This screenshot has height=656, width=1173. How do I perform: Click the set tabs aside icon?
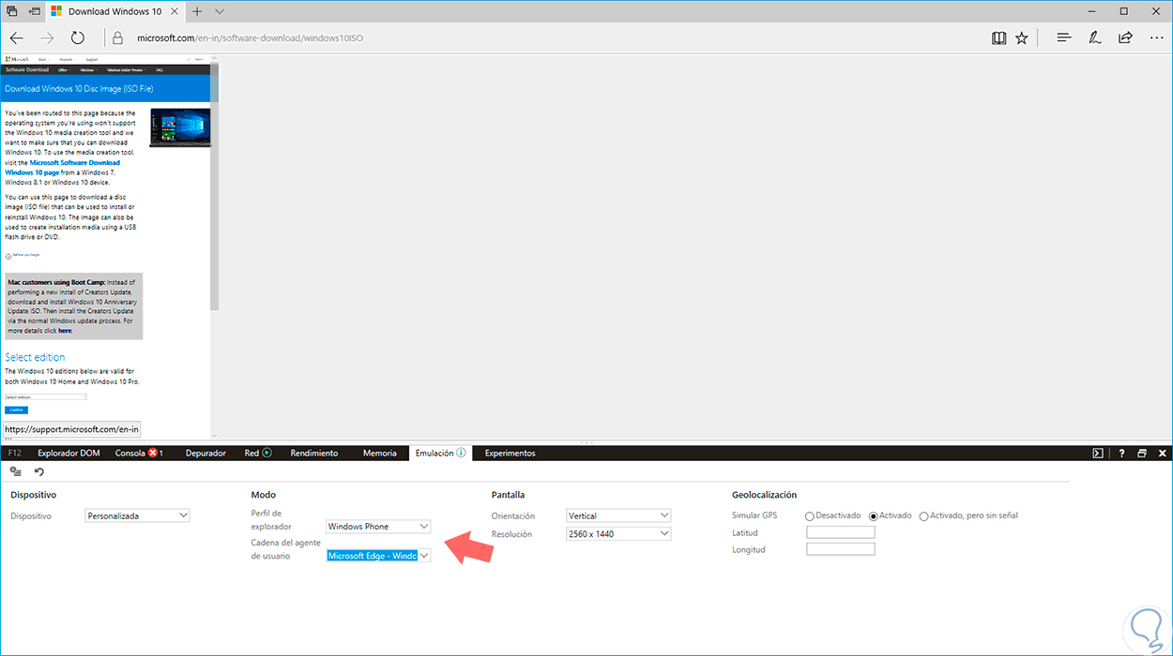(35, 11)
